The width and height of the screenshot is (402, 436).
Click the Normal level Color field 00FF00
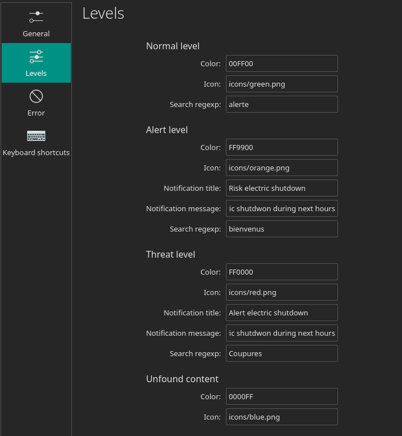pos(282,63)
